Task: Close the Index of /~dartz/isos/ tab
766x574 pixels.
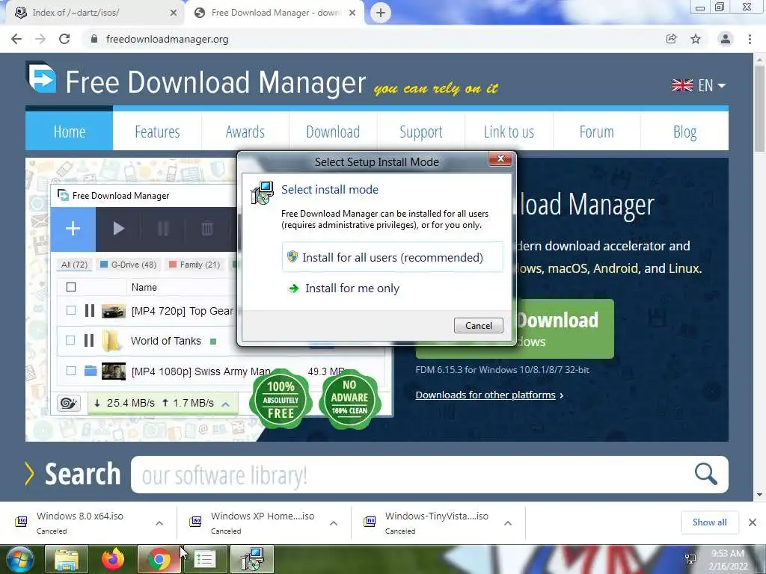Action: pyautogui.click(x=173, y=13)
